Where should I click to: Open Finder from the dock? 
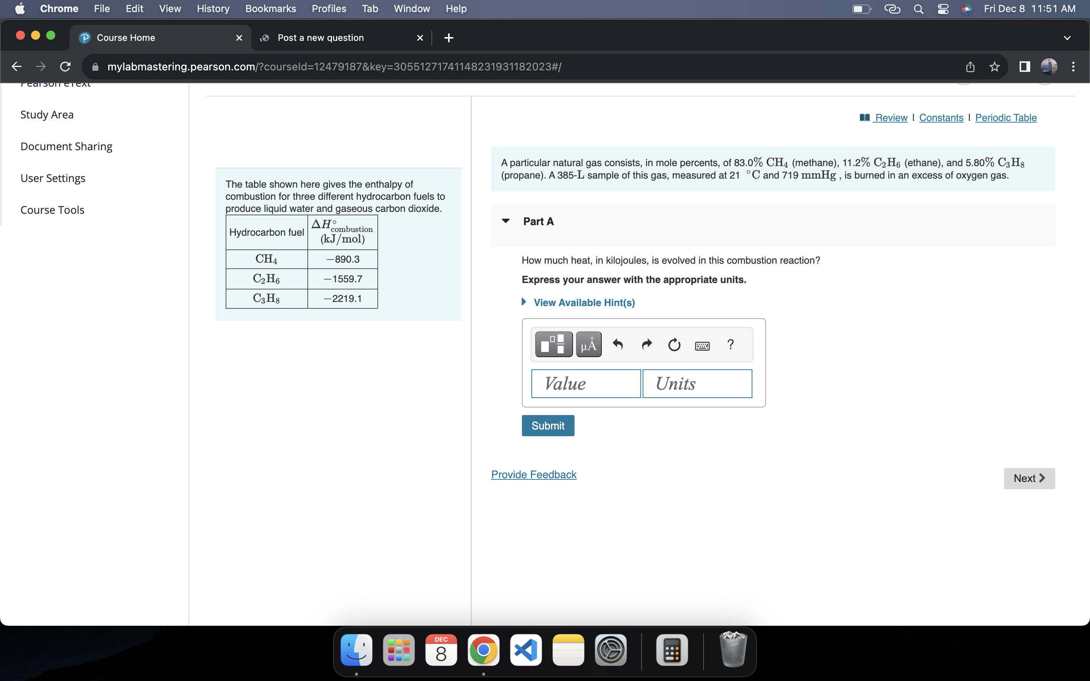click(356, 650)
